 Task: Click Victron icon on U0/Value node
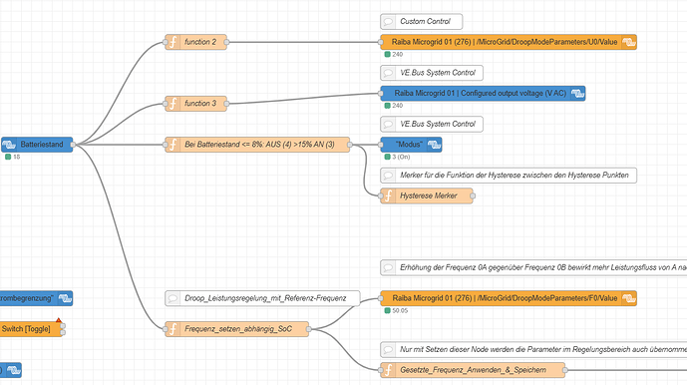[629, 42]
